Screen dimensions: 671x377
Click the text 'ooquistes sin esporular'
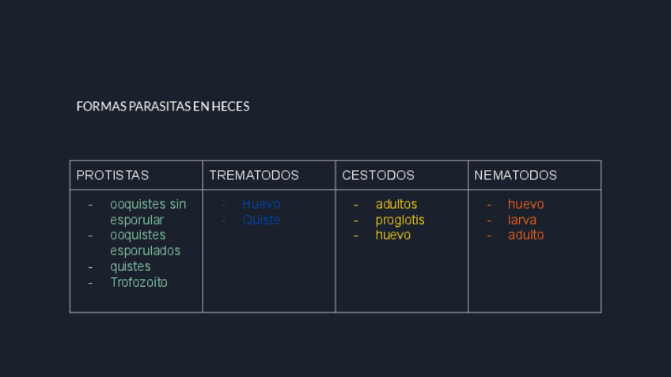148,212
